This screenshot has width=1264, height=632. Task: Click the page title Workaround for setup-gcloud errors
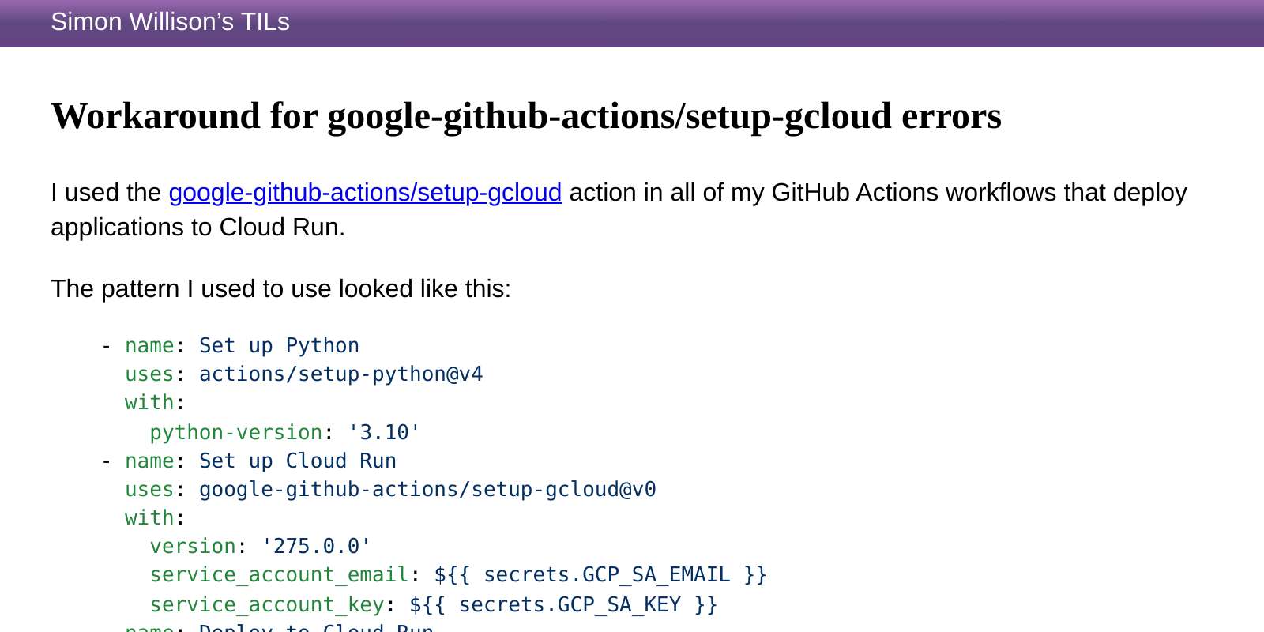pyautogui.click(x=525, y=117)
